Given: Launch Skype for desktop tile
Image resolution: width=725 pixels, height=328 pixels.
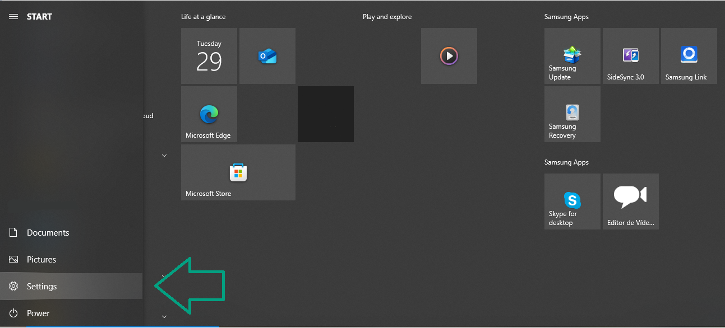Looking at the screenshot, I should pyautogui.click(x=572, y=202).
